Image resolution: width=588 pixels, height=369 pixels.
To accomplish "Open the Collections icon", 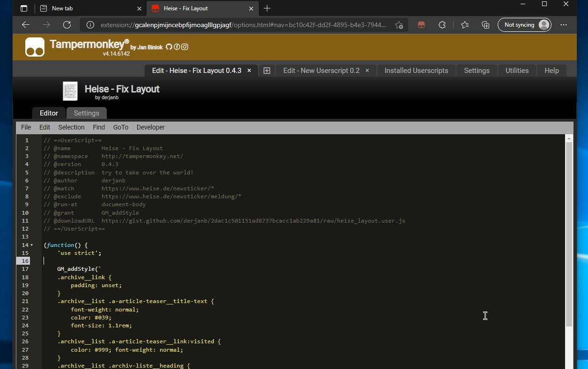I will 485,25.
